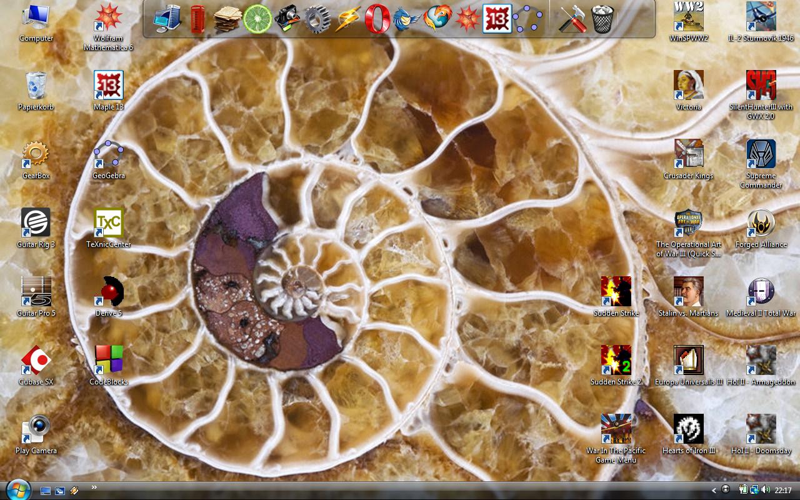Click the computer icon in the dock

point(167,19)
